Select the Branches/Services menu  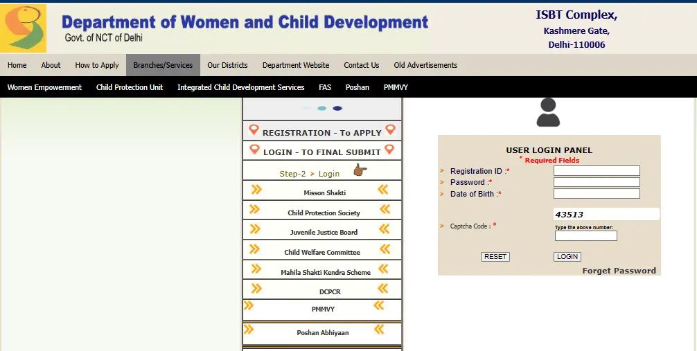[x=163, y=65]
